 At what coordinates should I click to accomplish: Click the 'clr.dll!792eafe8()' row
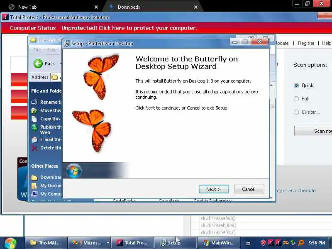tap(218, 218)
